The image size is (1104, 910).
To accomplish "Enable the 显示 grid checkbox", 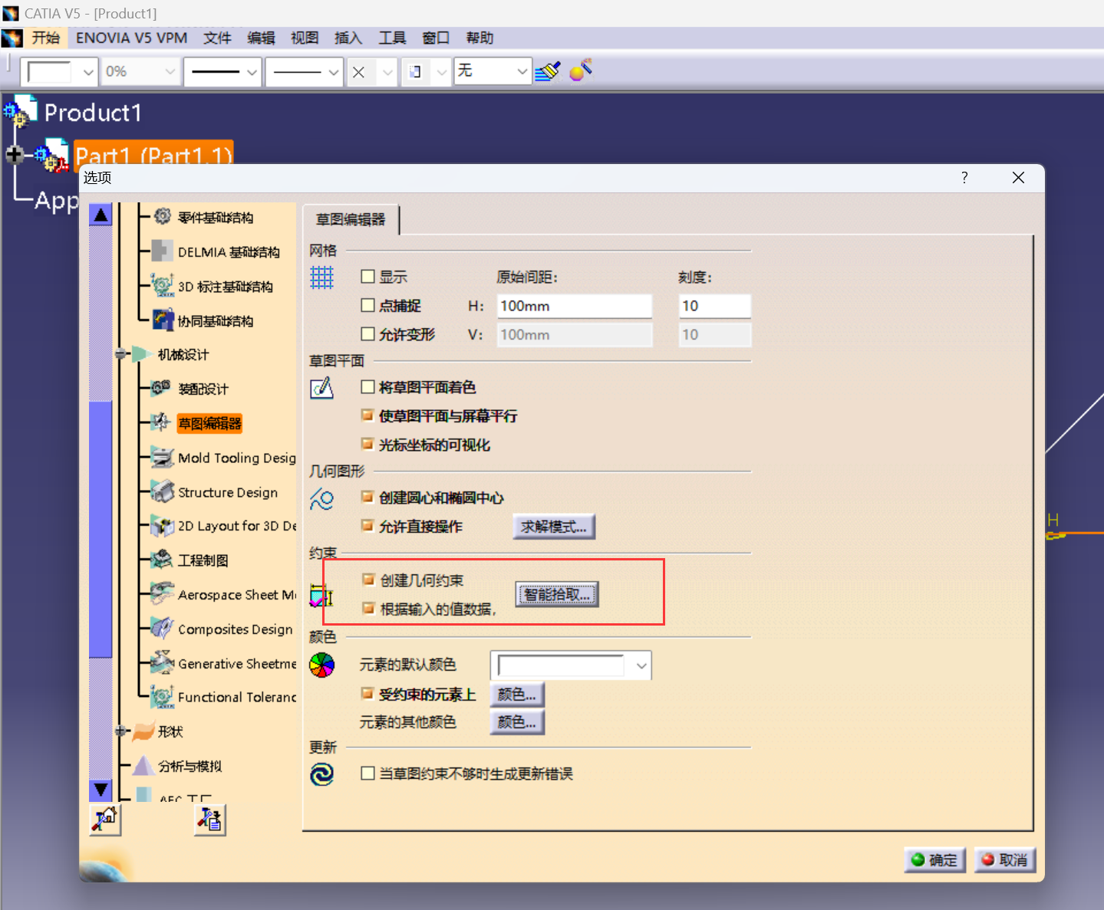I will coord(368,277).
